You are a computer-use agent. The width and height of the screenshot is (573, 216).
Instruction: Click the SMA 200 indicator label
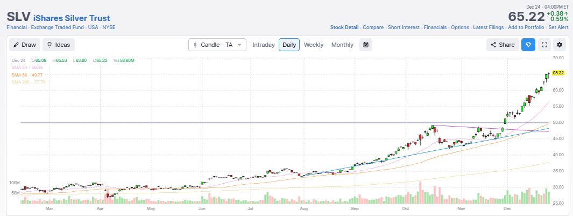tap(29, 82)
